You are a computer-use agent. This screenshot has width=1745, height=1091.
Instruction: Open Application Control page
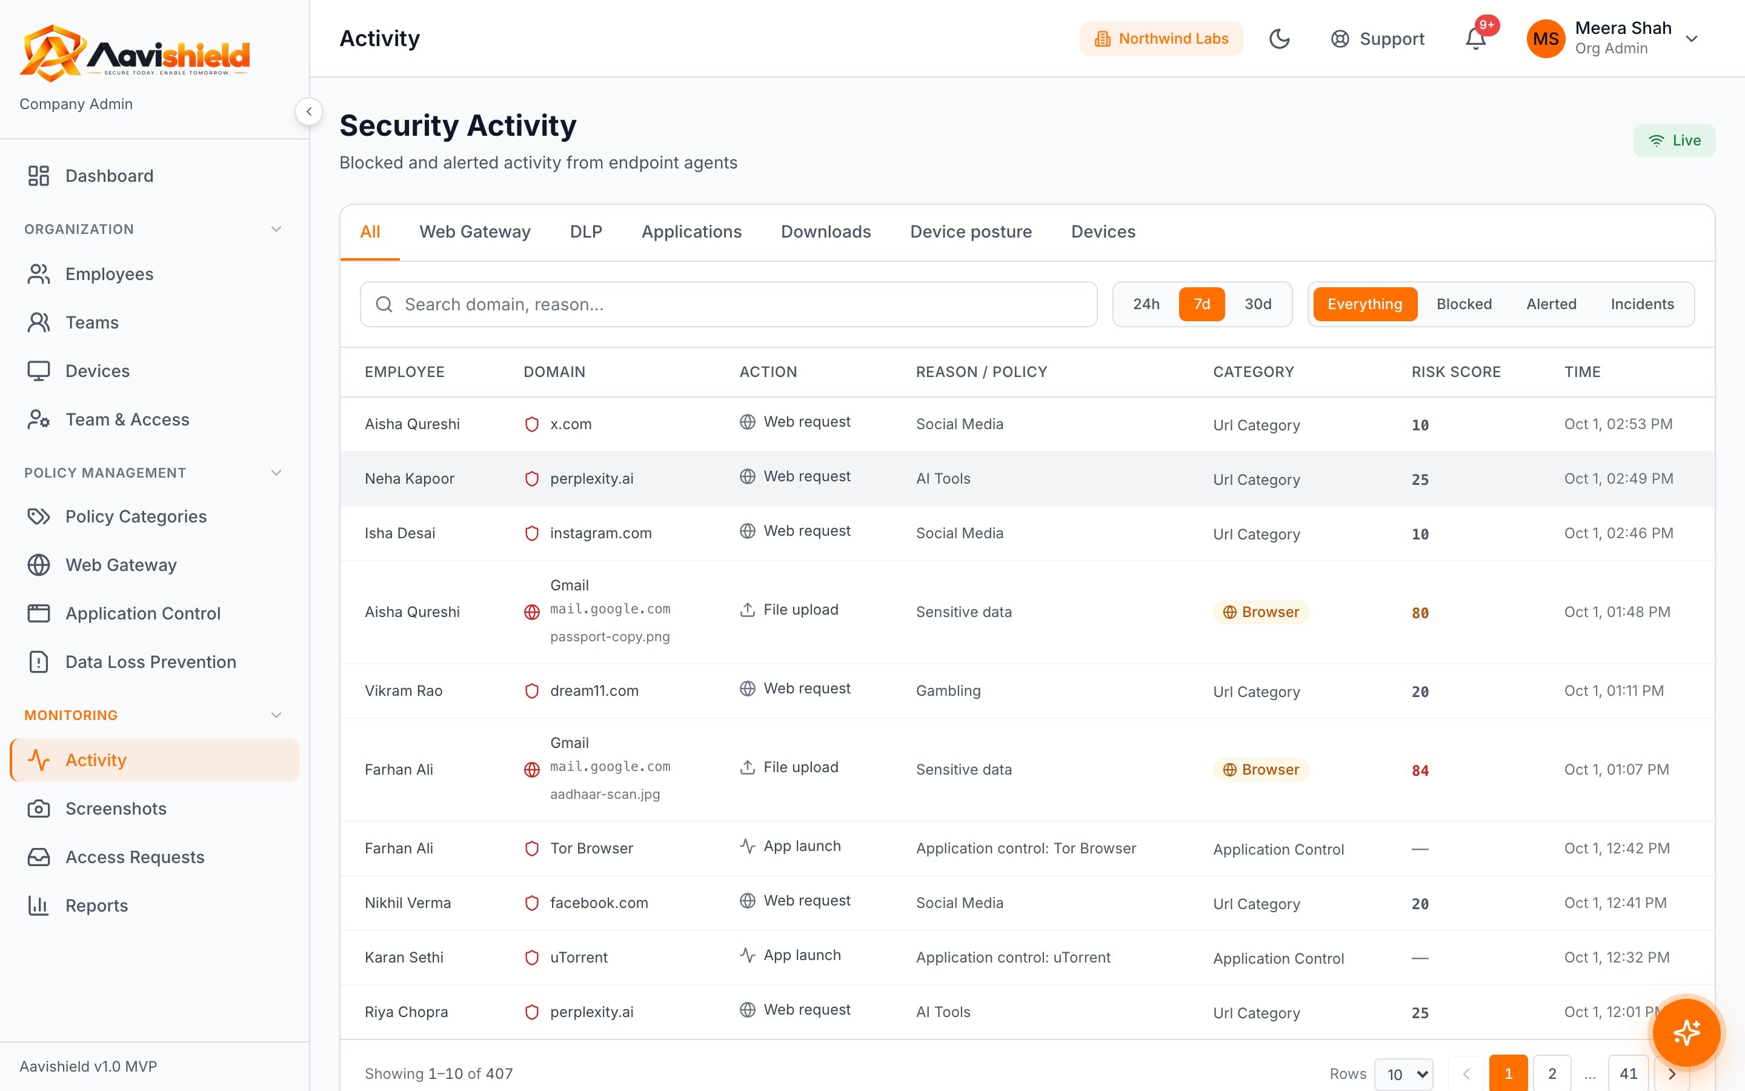pos(155,613)
